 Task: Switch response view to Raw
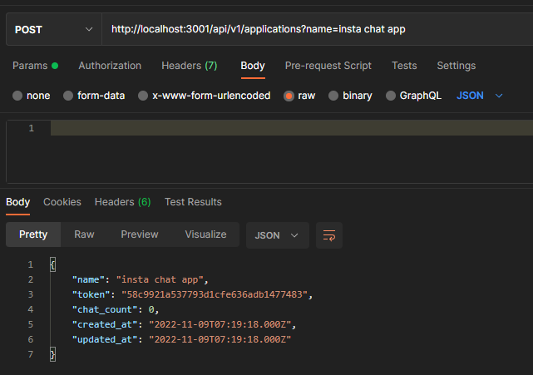coord(84,234)
